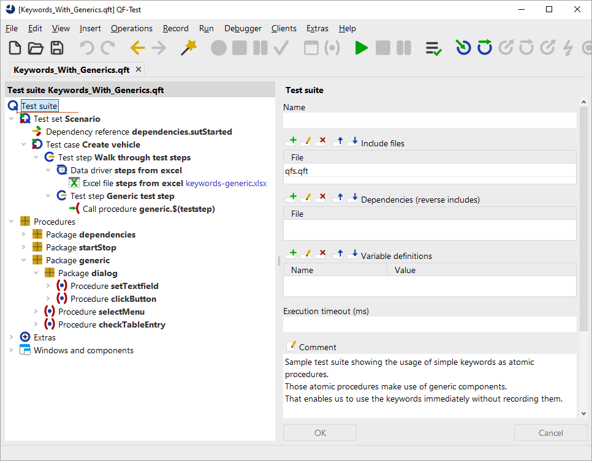The height and width of the screenshot is (461, 592).
Task: Expand the Extras node
Action: [11, 337]
